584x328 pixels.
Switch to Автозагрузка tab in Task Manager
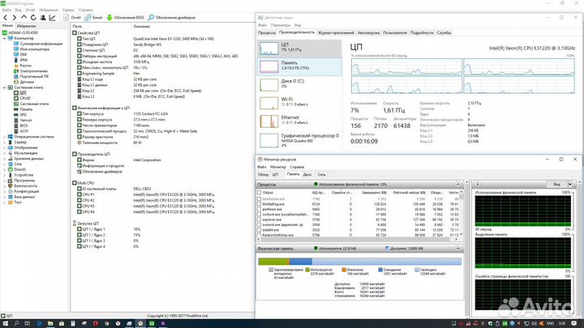[368, 32]
